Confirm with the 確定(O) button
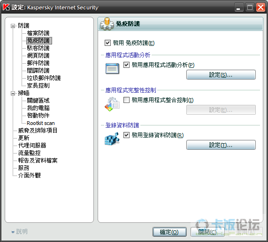 click(169, 232)
